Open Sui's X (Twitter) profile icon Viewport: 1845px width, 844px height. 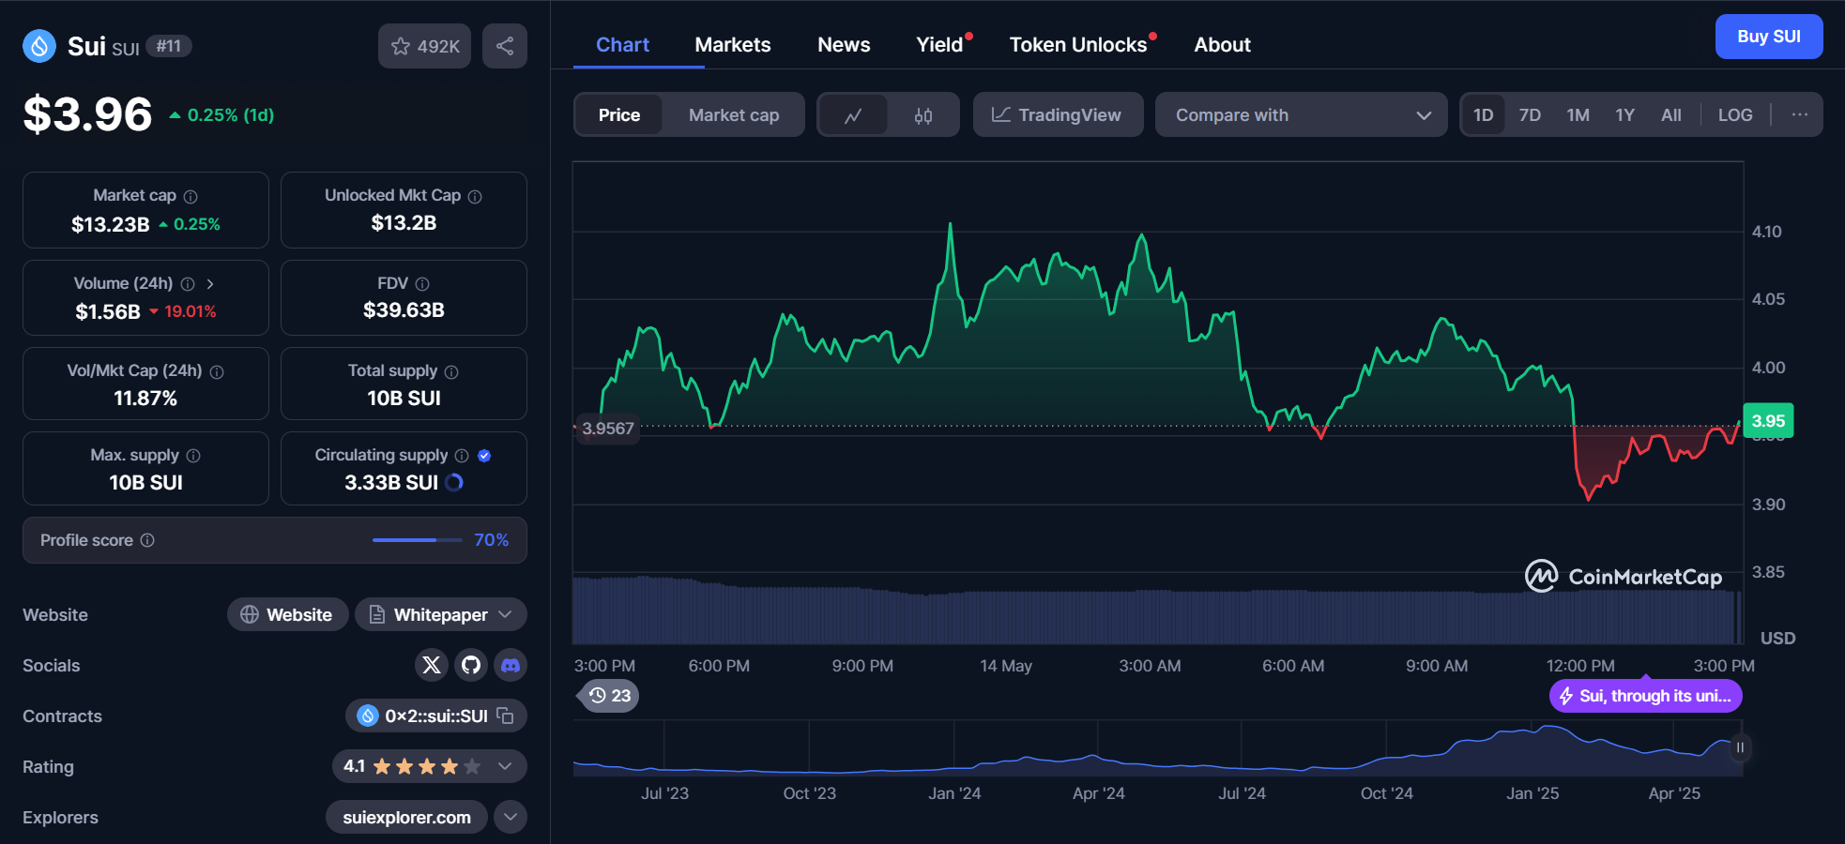coord(432,665)
